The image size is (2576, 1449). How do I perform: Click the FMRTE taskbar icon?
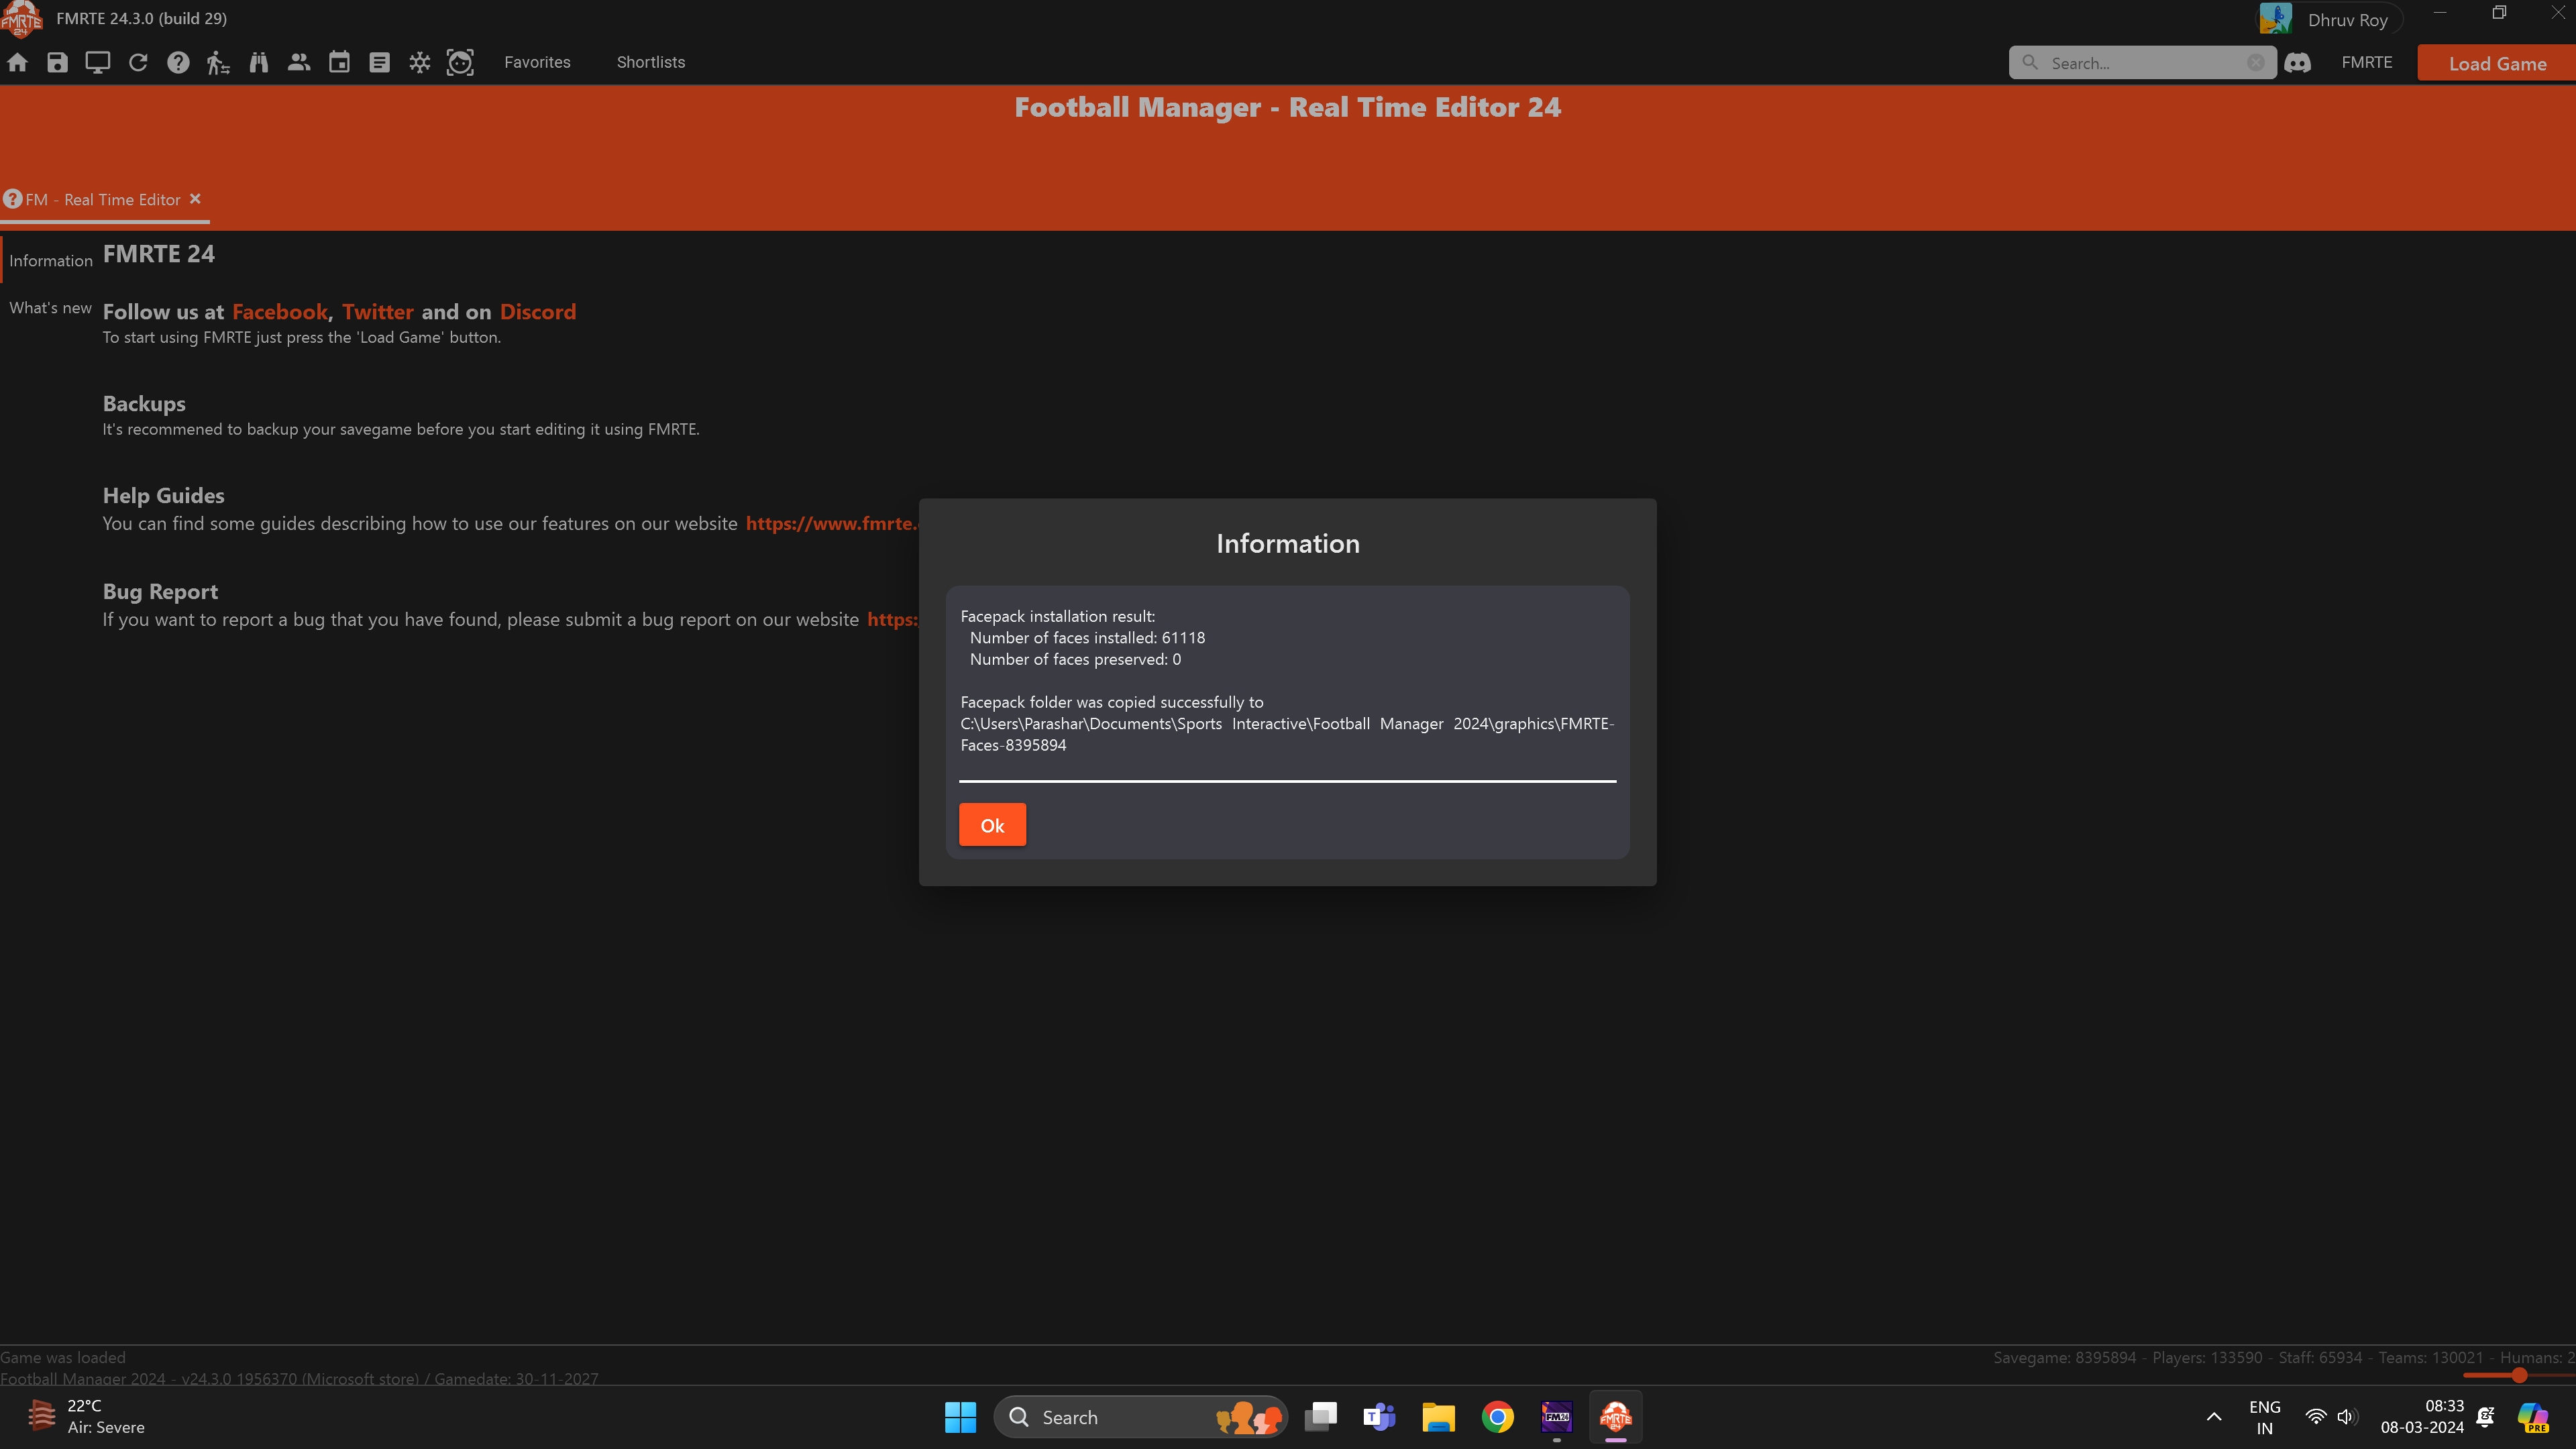pyautogui.click(x=1616, y=1417)
